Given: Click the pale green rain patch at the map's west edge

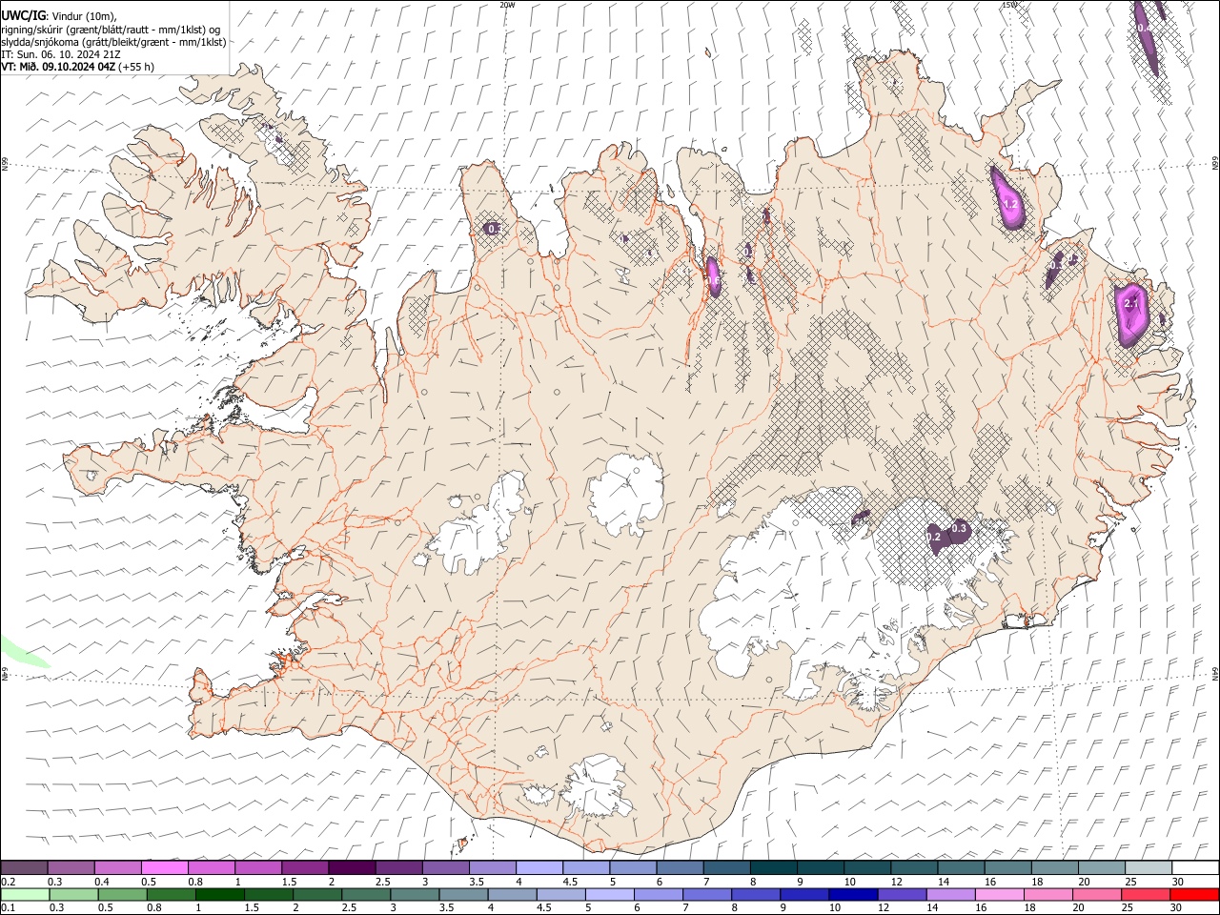Looking at the screenshot, I should point(21,653).
